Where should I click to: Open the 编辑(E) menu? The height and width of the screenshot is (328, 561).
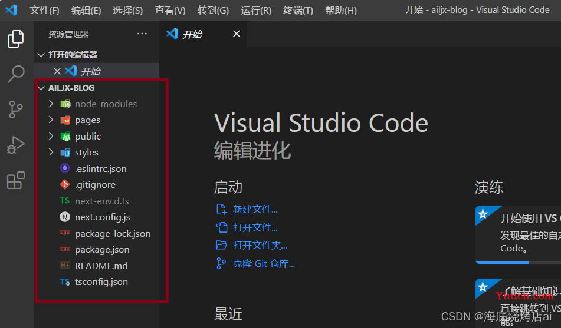click(x=86, y=11)
